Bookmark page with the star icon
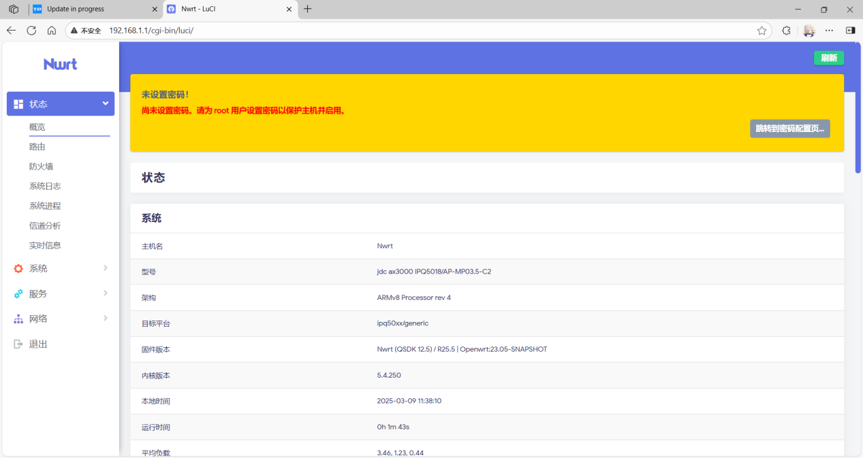Image resolution: width=863 pixels, height=458 pixels. pos(762,31)
